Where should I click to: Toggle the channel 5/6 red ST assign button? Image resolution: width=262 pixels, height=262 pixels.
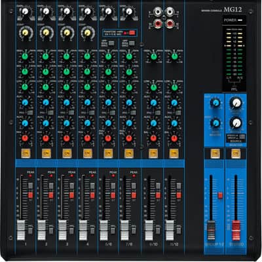click(x=113, y=195)
